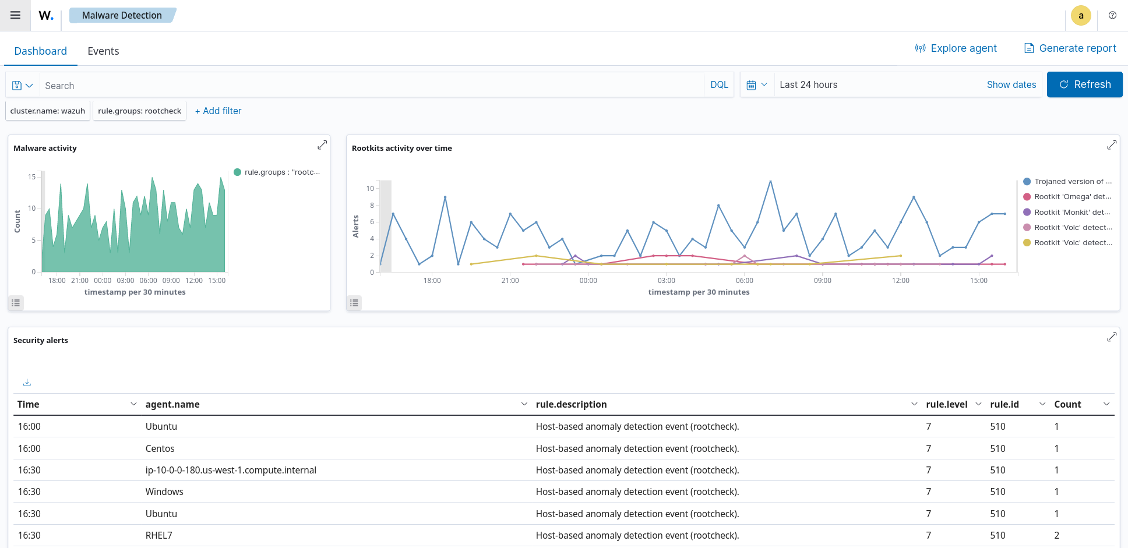
Task: Click the Wazuh logo home icon
Action: point(46,16)
